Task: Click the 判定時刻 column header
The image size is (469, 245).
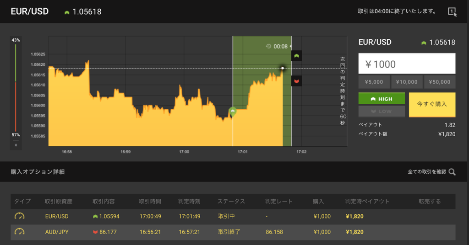Action: pyautogui.click(x=189, y=202)
